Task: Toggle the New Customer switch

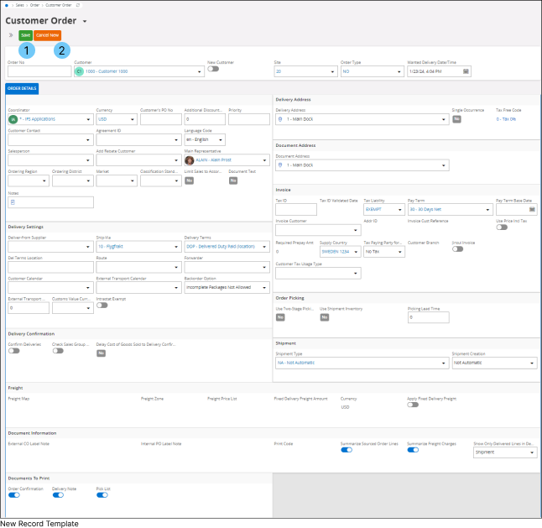Action: click(x=212, y=69)
